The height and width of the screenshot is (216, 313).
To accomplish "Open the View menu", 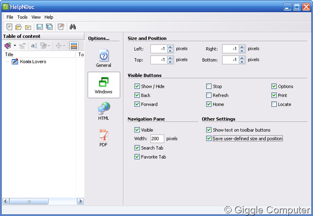I will click(x=36, y=17).
